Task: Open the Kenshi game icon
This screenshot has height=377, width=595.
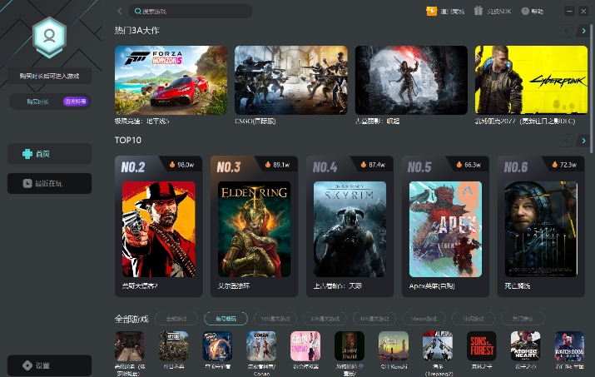Action: coord(394,346)
